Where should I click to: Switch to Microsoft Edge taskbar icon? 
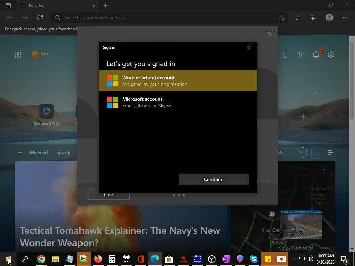155,259
